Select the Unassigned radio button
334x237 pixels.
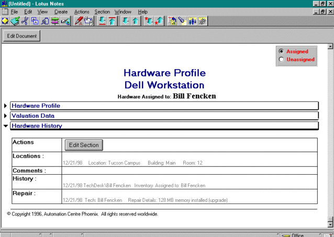click(281, 60)
